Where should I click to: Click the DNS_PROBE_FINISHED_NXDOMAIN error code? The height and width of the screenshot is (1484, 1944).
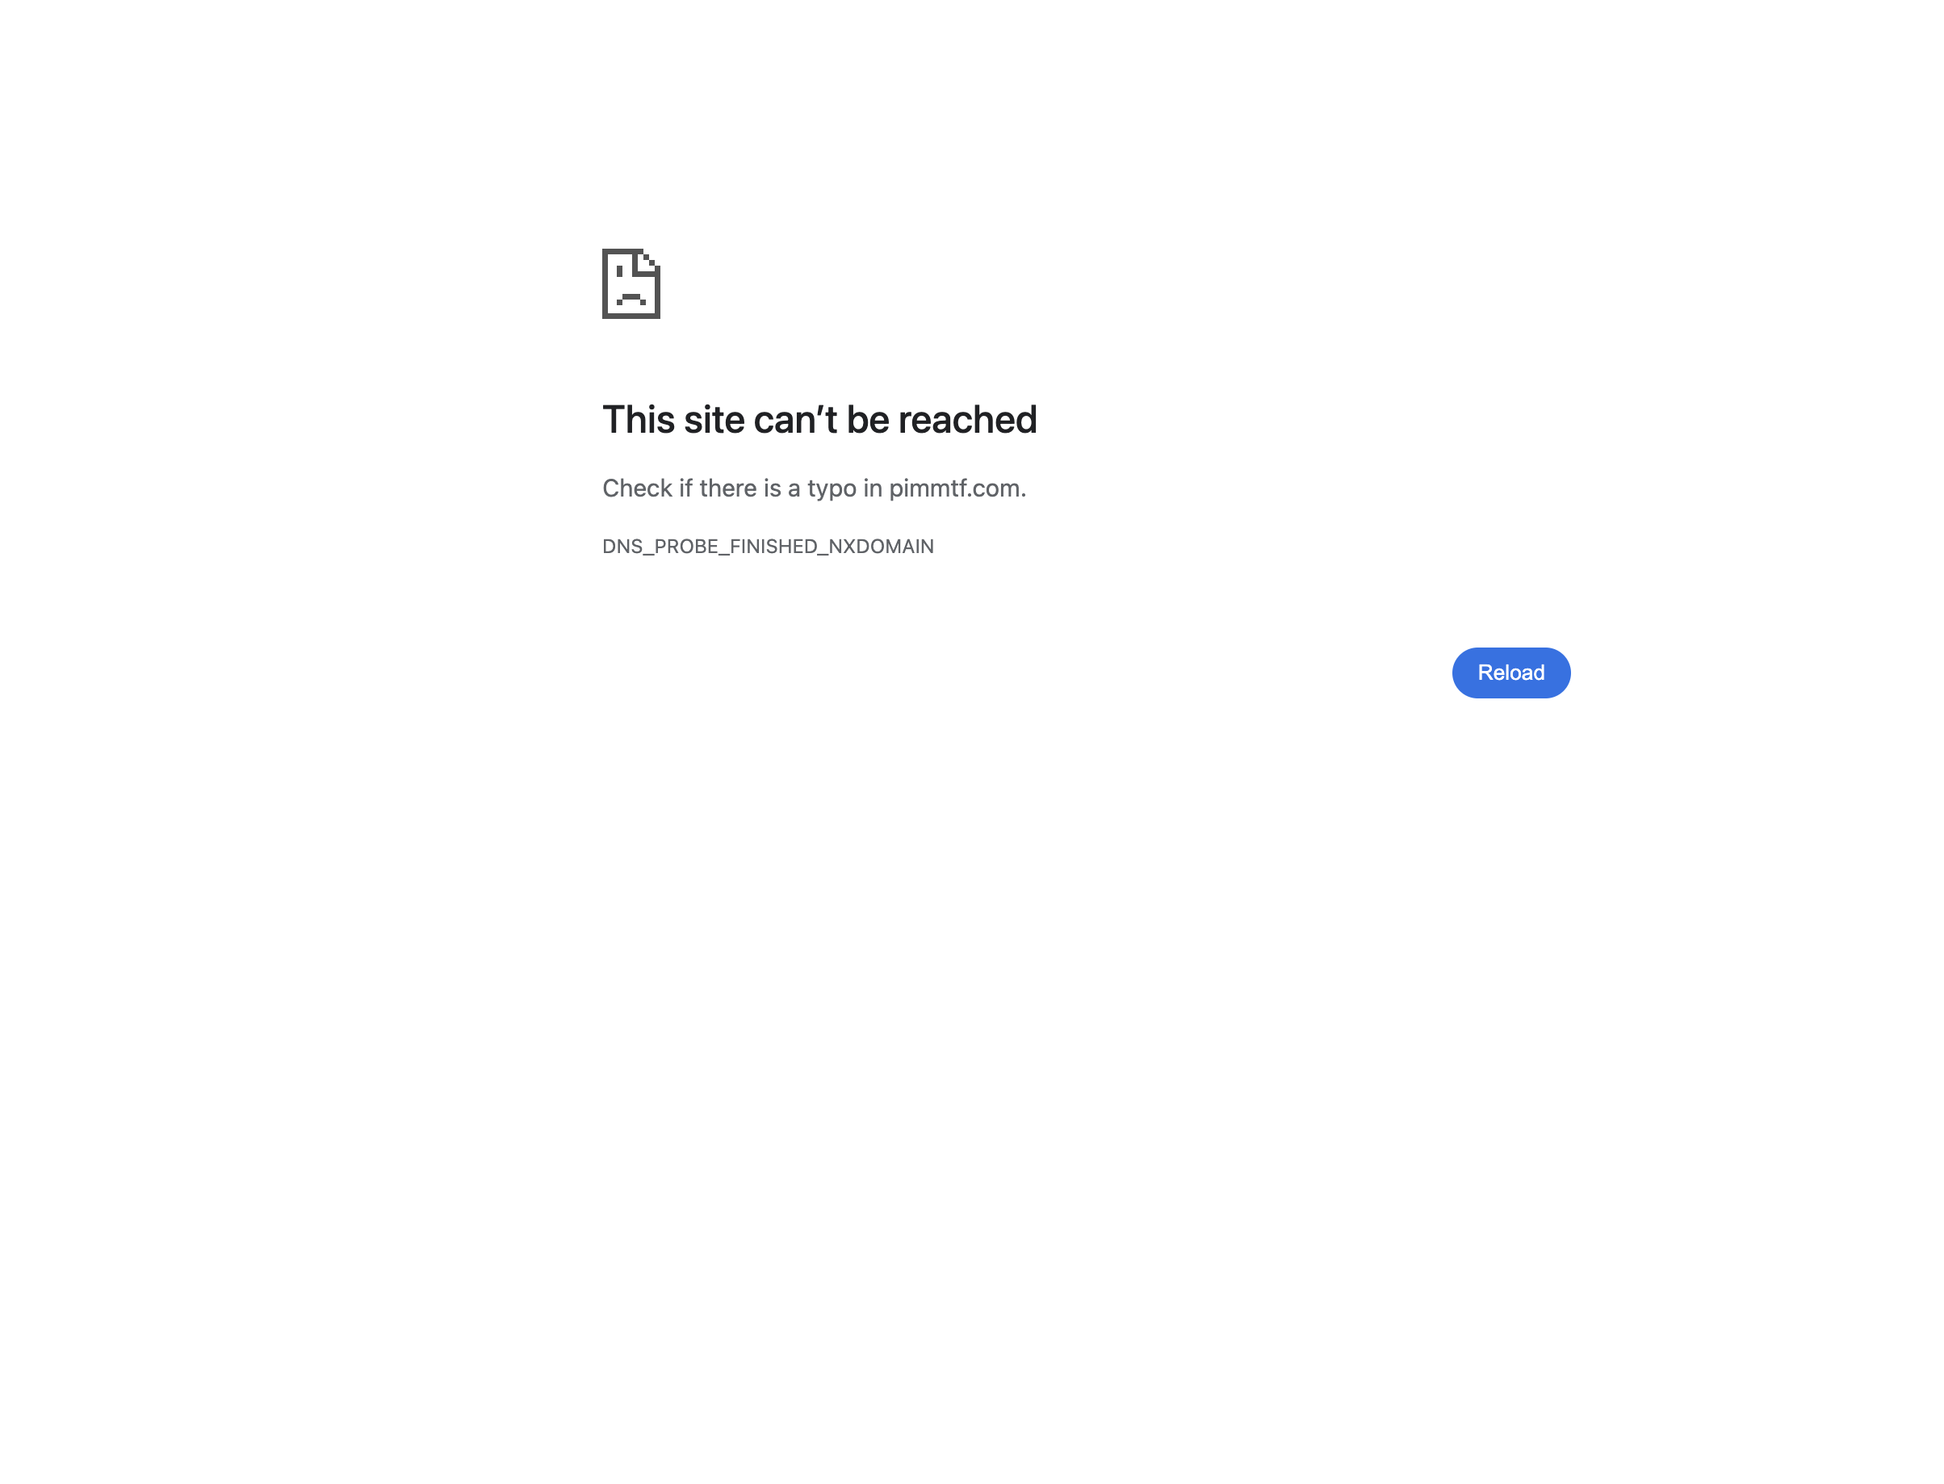[x=768, y=546]
